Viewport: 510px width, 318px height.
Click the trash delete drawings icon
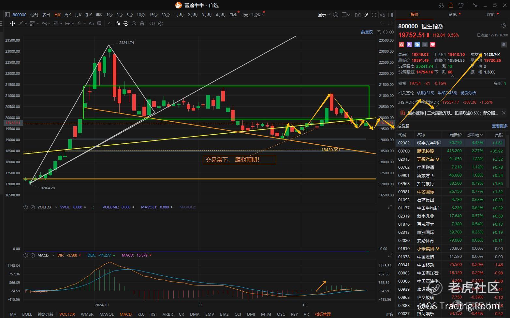tap(142, 23)
